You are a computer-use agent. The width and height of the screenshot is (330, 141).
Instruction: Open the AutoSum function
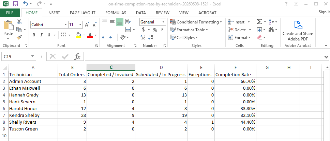click(x=259, y=22)
